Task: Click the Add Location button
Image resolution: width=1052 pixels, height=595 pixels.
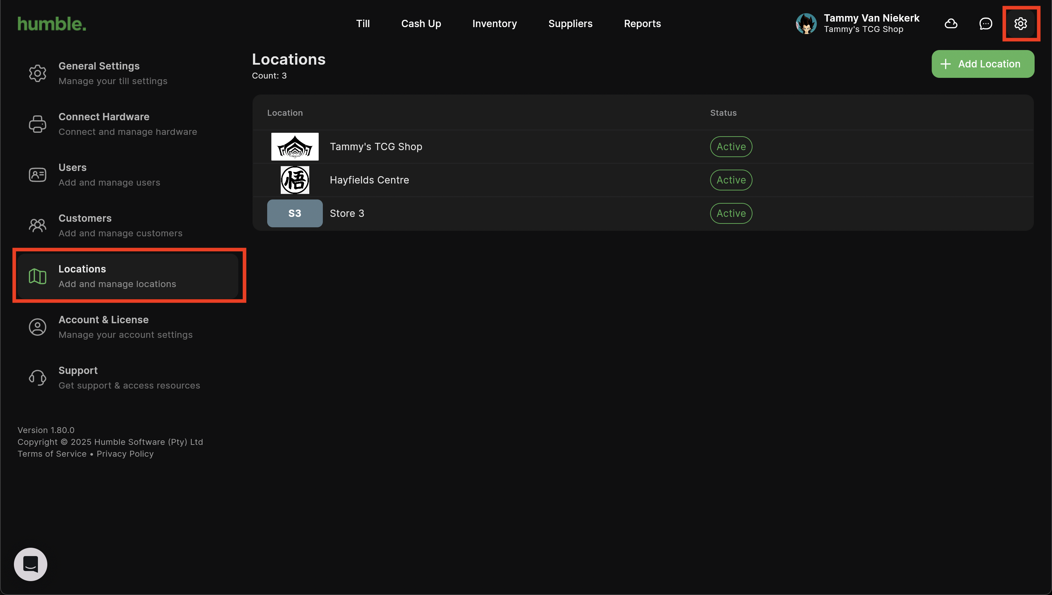Action: click(x=982, y=64)
